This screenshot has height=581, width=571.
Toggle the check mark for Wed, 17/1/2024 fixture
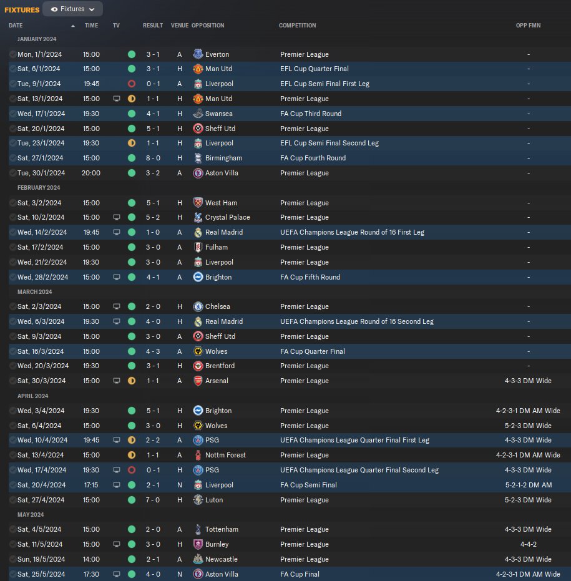[12, 114]
